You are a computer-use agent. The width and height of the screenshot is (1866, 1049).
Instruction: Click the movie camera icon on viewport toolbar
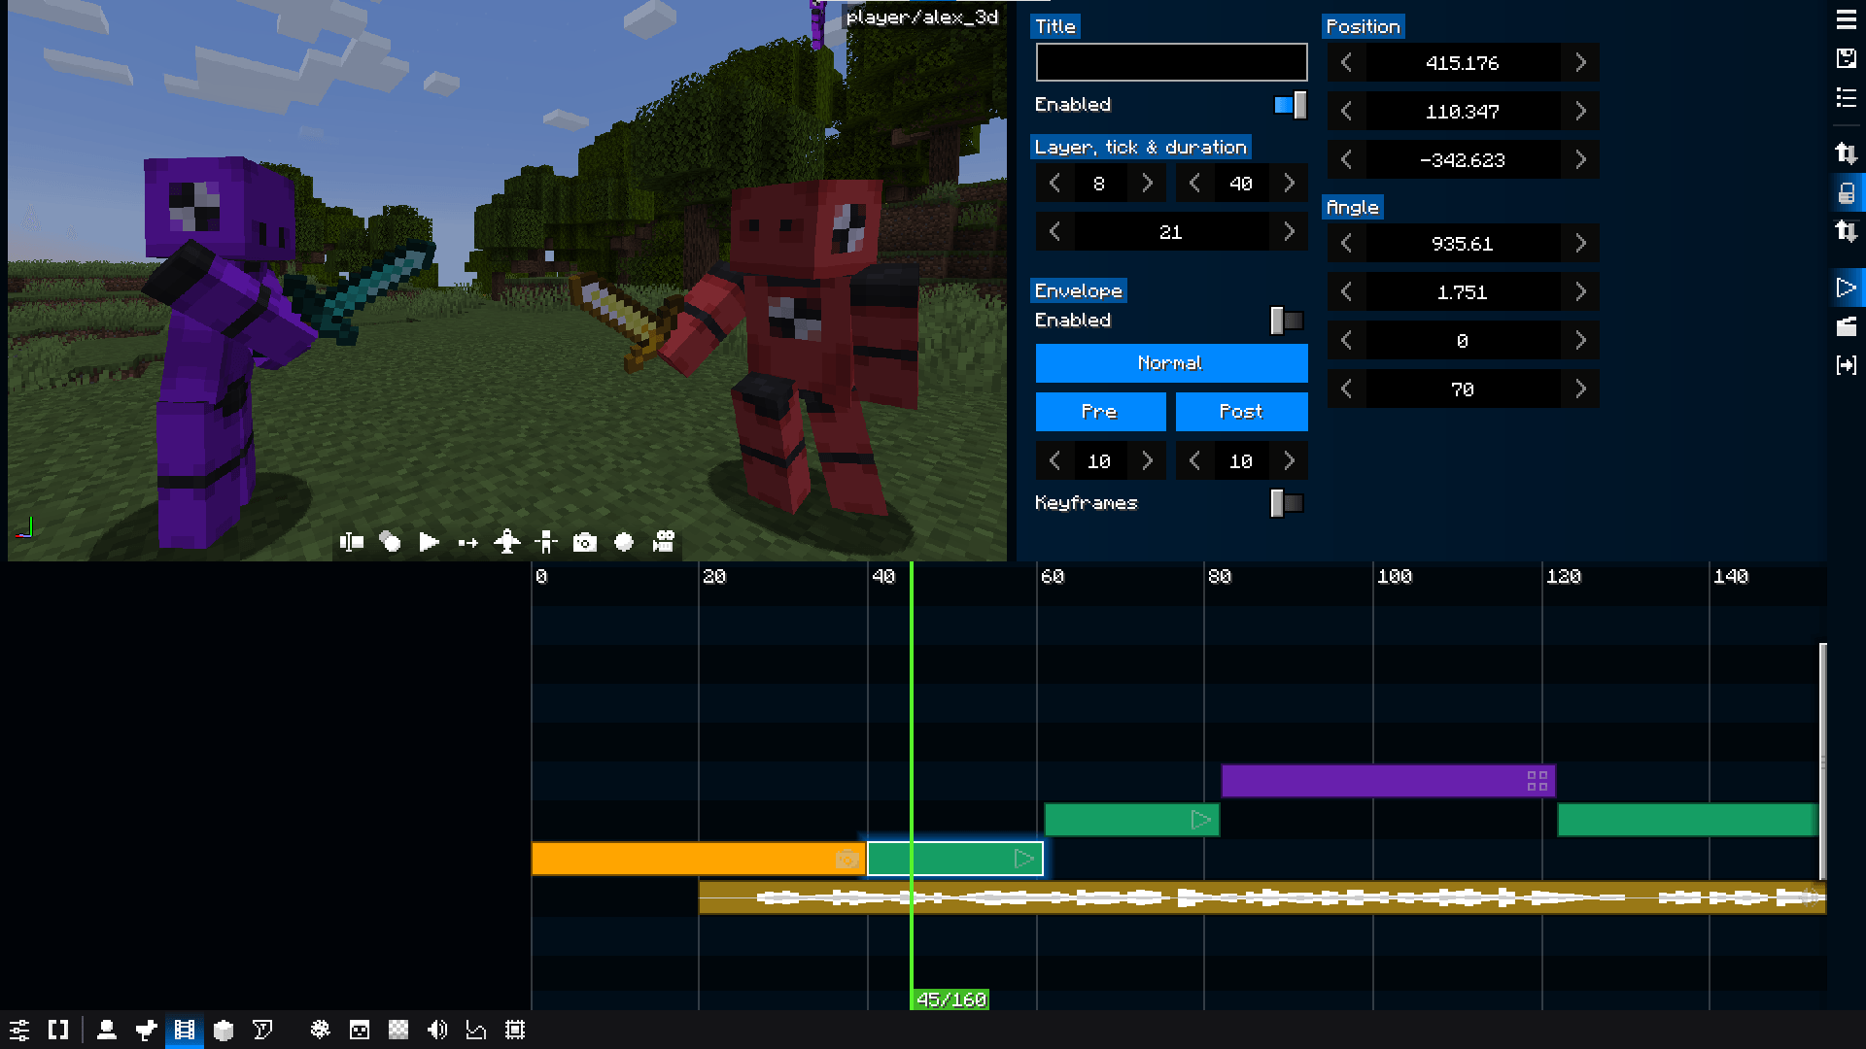(664, 542)
